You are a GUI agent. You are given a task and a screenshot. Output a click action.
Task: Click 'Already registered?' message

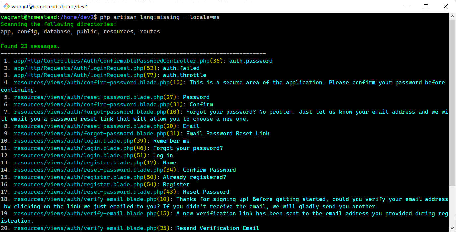click(x=195, y=177)
